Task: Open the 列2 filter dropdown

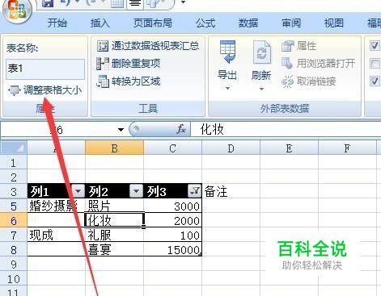Action: coord(137,191)
